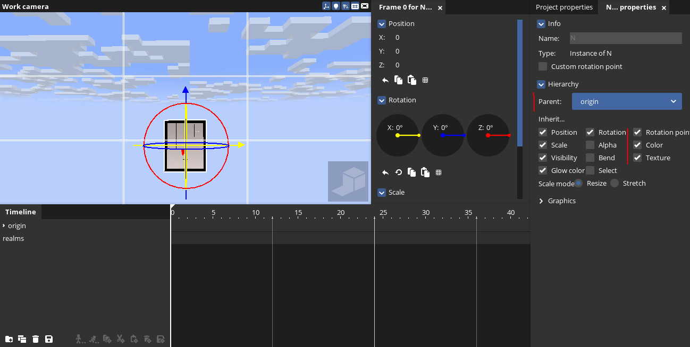Click the paste keyframes clipboard icon in timeline

pos(134,339)
